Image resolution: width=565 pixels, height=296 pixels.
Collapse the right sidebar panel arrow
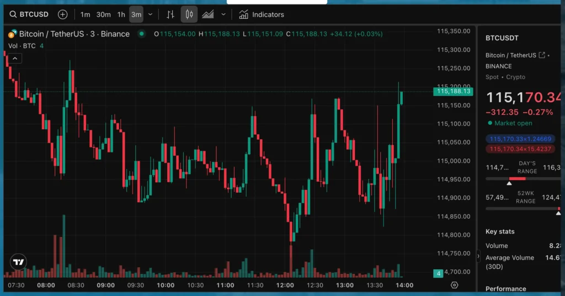(x=478, y=255)
